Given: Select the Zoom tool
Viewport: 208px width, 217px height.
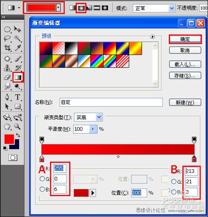Looking at the screenshot, I should (x=17, y=126).
